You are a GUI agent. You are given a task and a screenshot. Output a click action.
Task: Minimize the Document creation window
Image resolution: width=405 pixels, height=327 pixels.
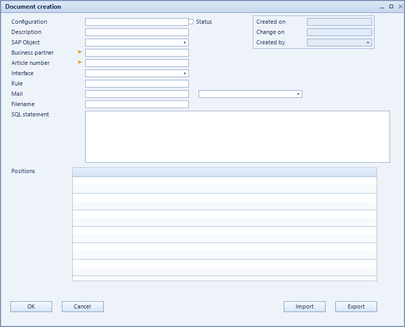pos(382,7)
